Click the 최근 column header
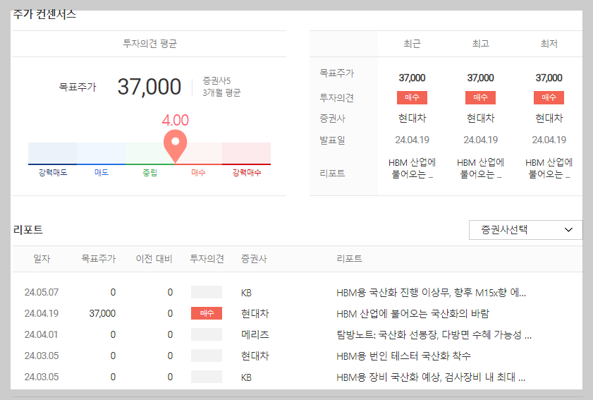Viewport: 593px width, 400px height. (412, 44)
